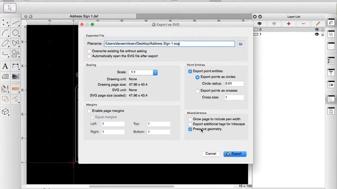Select Export points as circles
The image size is (337, 189).
(197, 77)
